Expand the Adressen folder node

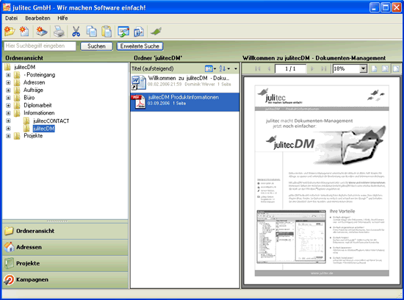click(x=8, y=82)
